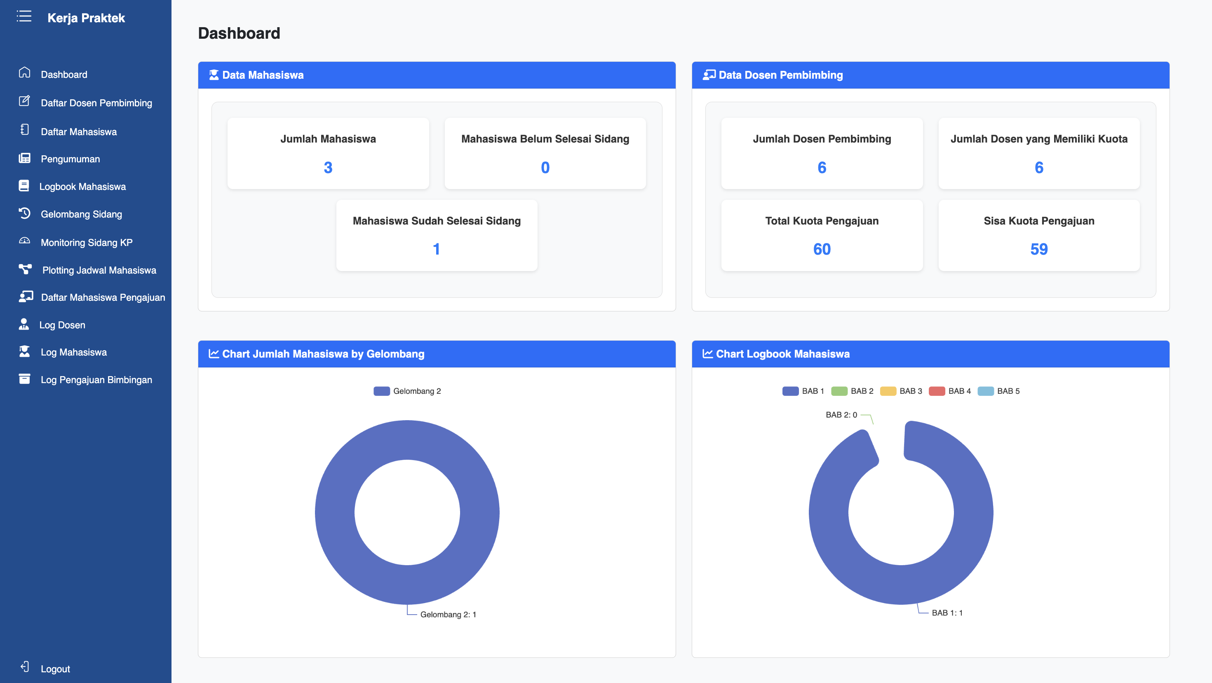Click the Daftar Dosen Pembimbing edit icon
This screenshot has height=683, width=1212.
pyautogui.click(x=24, y=101)
